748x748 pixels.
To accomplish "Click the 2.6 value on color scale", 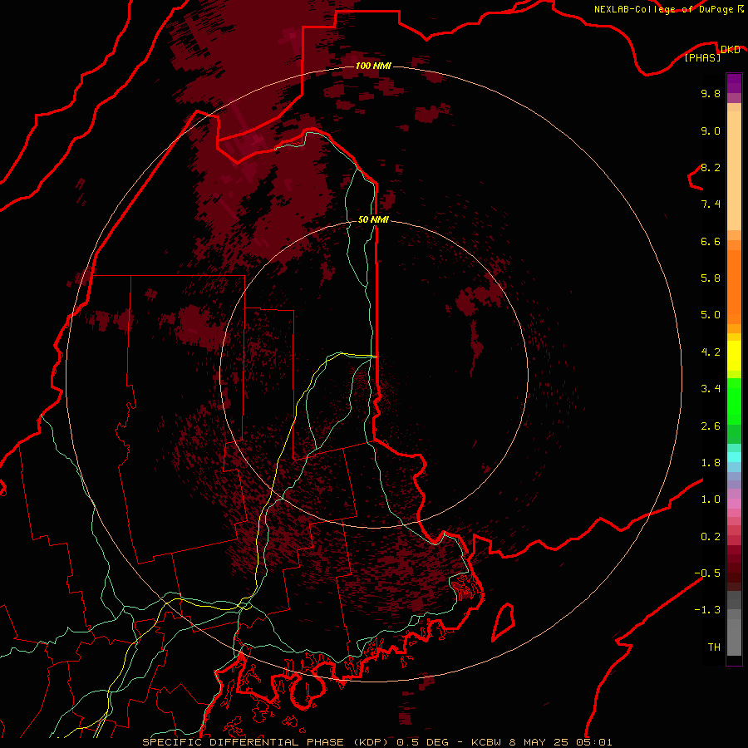I will 711,426.
